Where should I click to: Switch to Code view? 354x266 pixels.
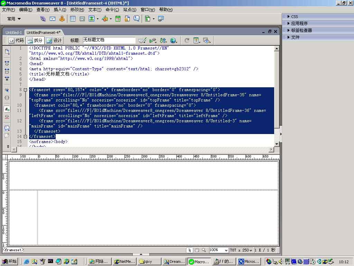(x=16, y=41)
